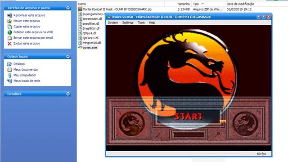288x162 pixels.
Task: Click Enviar este arquivo por email link
Action: 33,38
